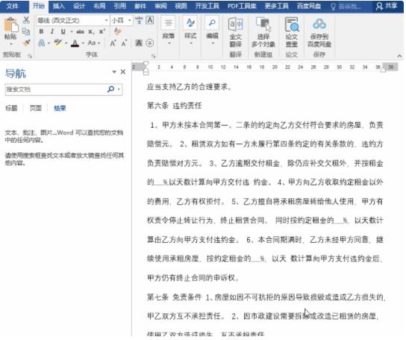
Task: Click the Text Effects glowing A icon
Action: coord(42,43)
